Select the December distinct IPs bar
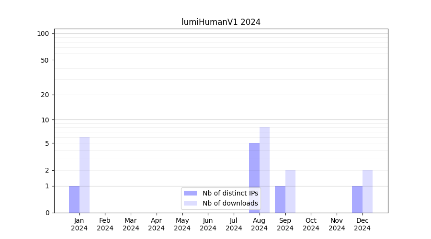Image resolution: width=431 pixels, height=239 pixels. point(357,199)
